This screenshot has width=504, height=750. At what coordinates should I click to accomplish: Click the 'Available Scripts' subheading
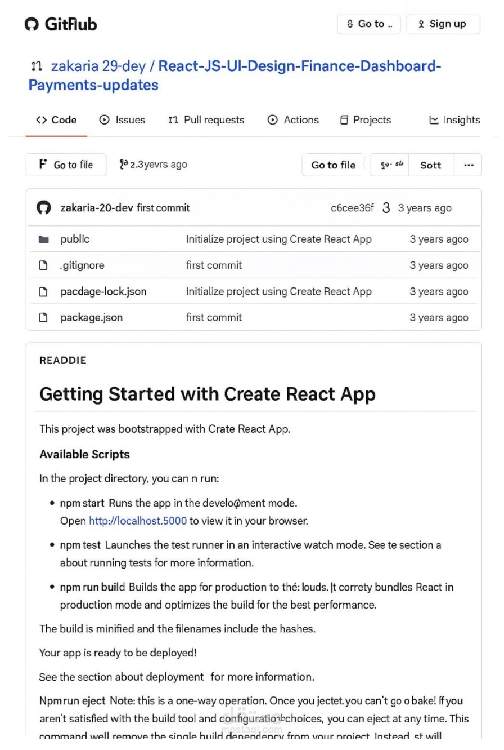[84, 454]
